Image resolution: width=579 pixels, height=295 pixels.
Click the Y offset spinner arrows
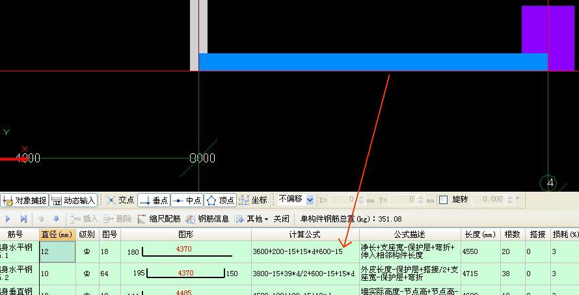(x=420, y=200)
